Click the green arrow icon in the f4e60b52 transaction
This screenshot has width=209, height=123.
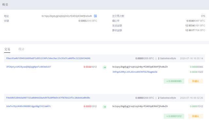pyautogui.click(x=104, y=107)
